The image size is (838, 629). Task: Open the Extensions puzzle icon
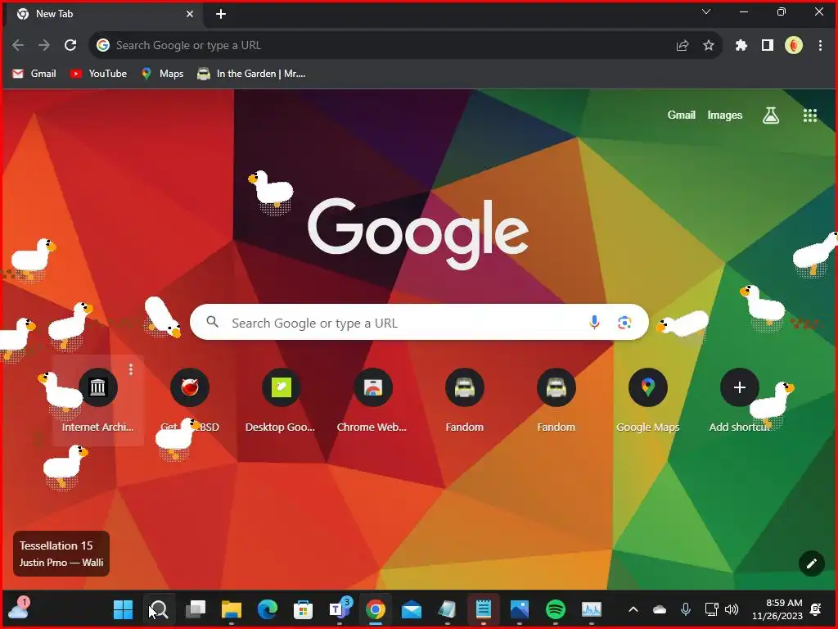click(x=741, y=46)
